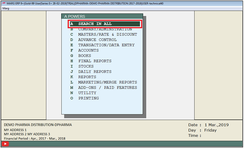
Task: Open the Marg menu
Action: point(6,8)
